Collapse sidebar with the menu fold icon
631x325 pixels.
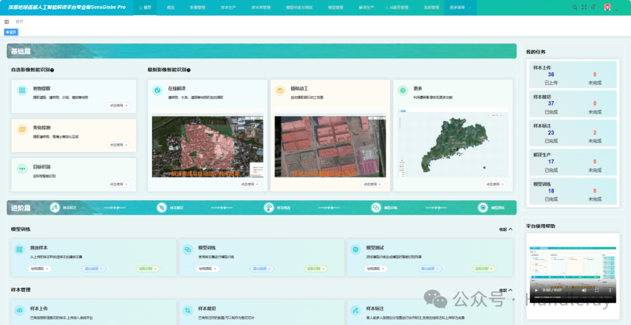click(7, 22)
